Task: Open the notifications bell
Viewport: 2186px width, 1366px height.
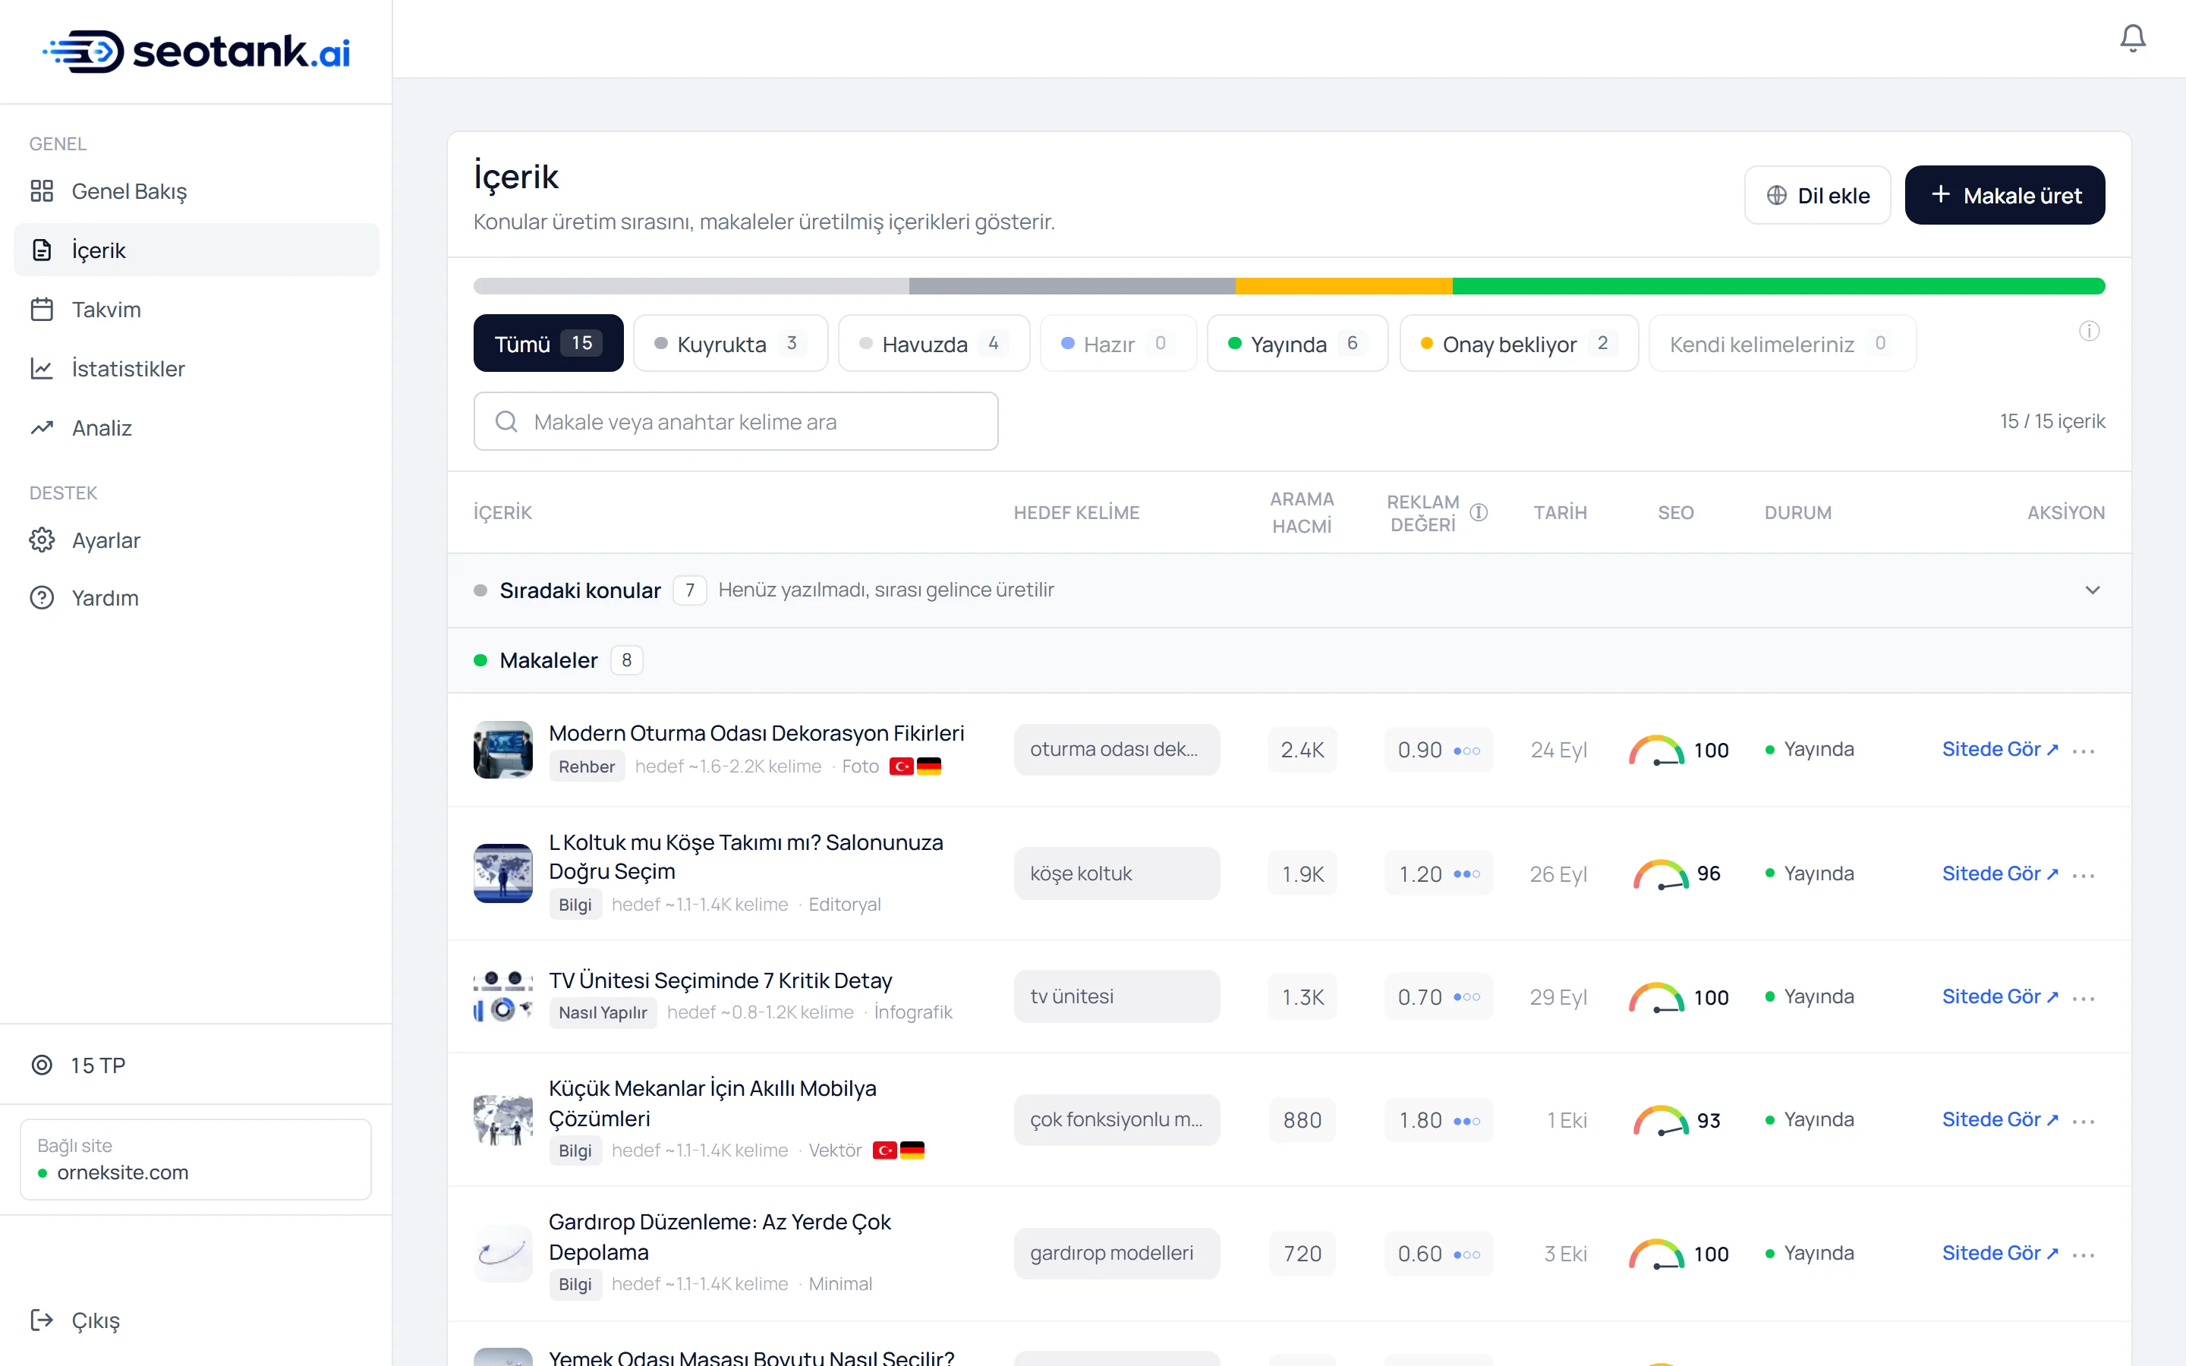Action: point(2133,38)
